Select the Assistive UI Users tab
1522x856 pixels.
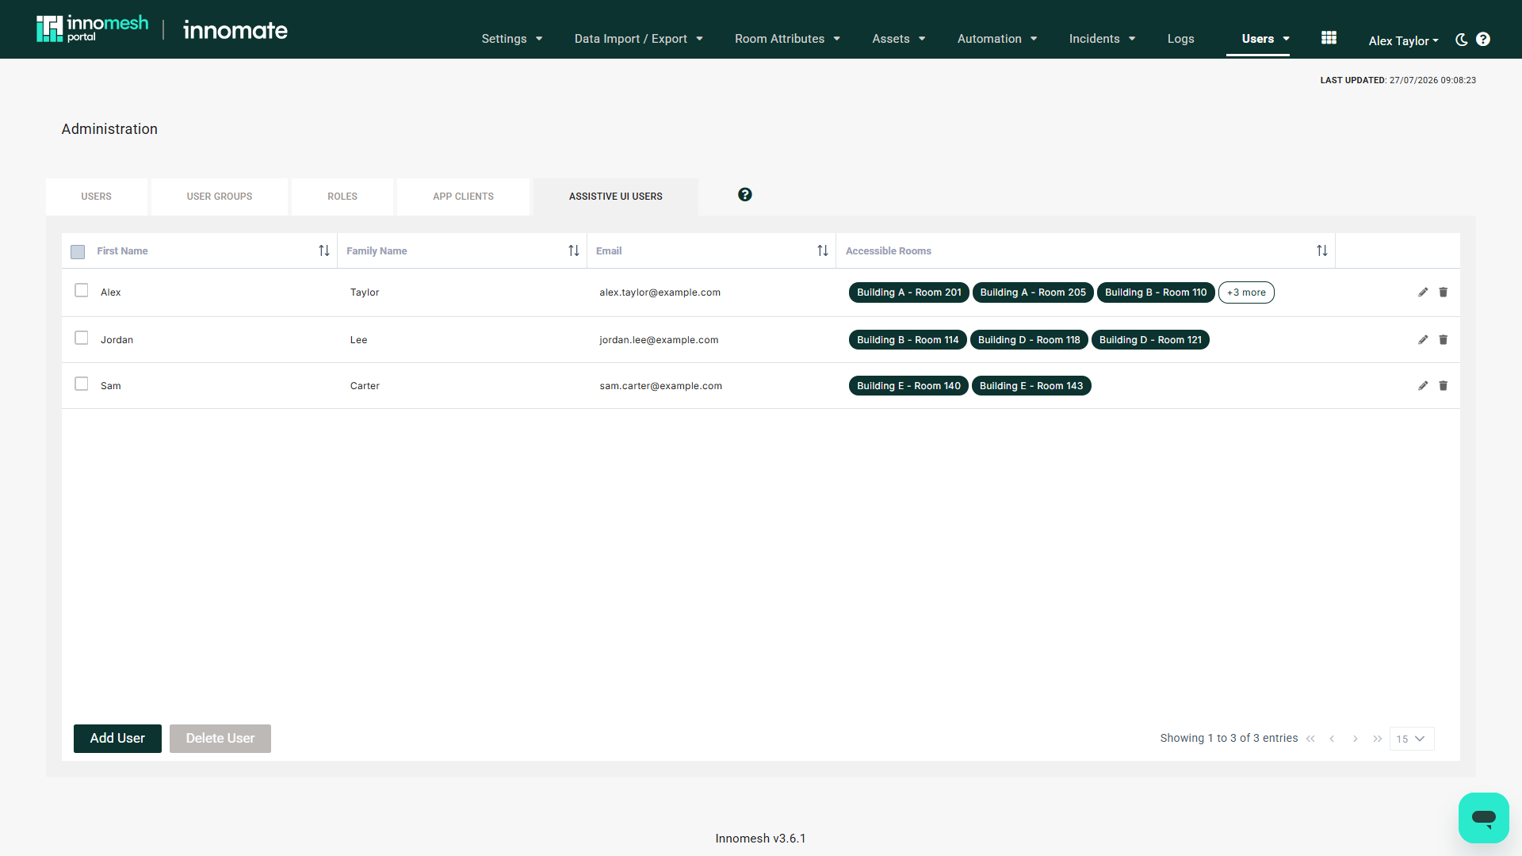point(616,197)
